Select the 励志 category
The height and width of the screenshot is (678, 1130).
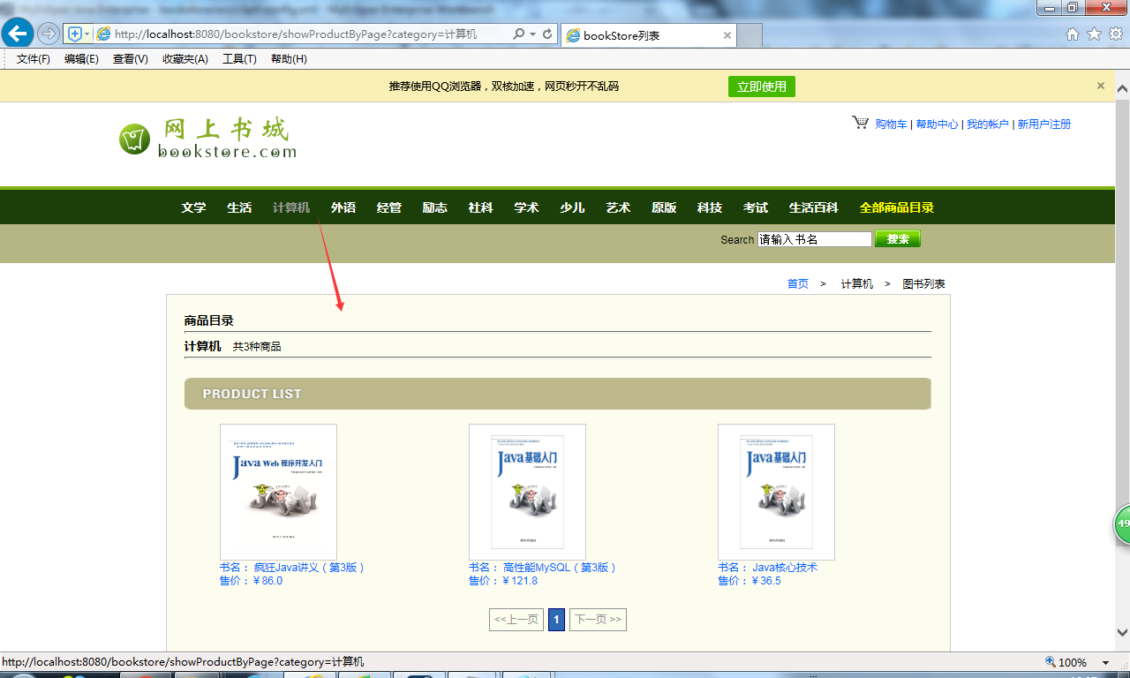click(x=434, y=207)
